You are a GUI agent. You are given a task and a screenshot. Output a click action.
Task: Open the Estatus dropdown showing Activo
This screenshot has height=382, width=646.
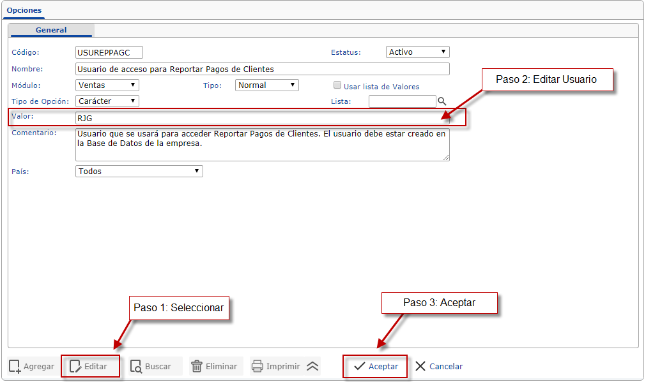418,52
